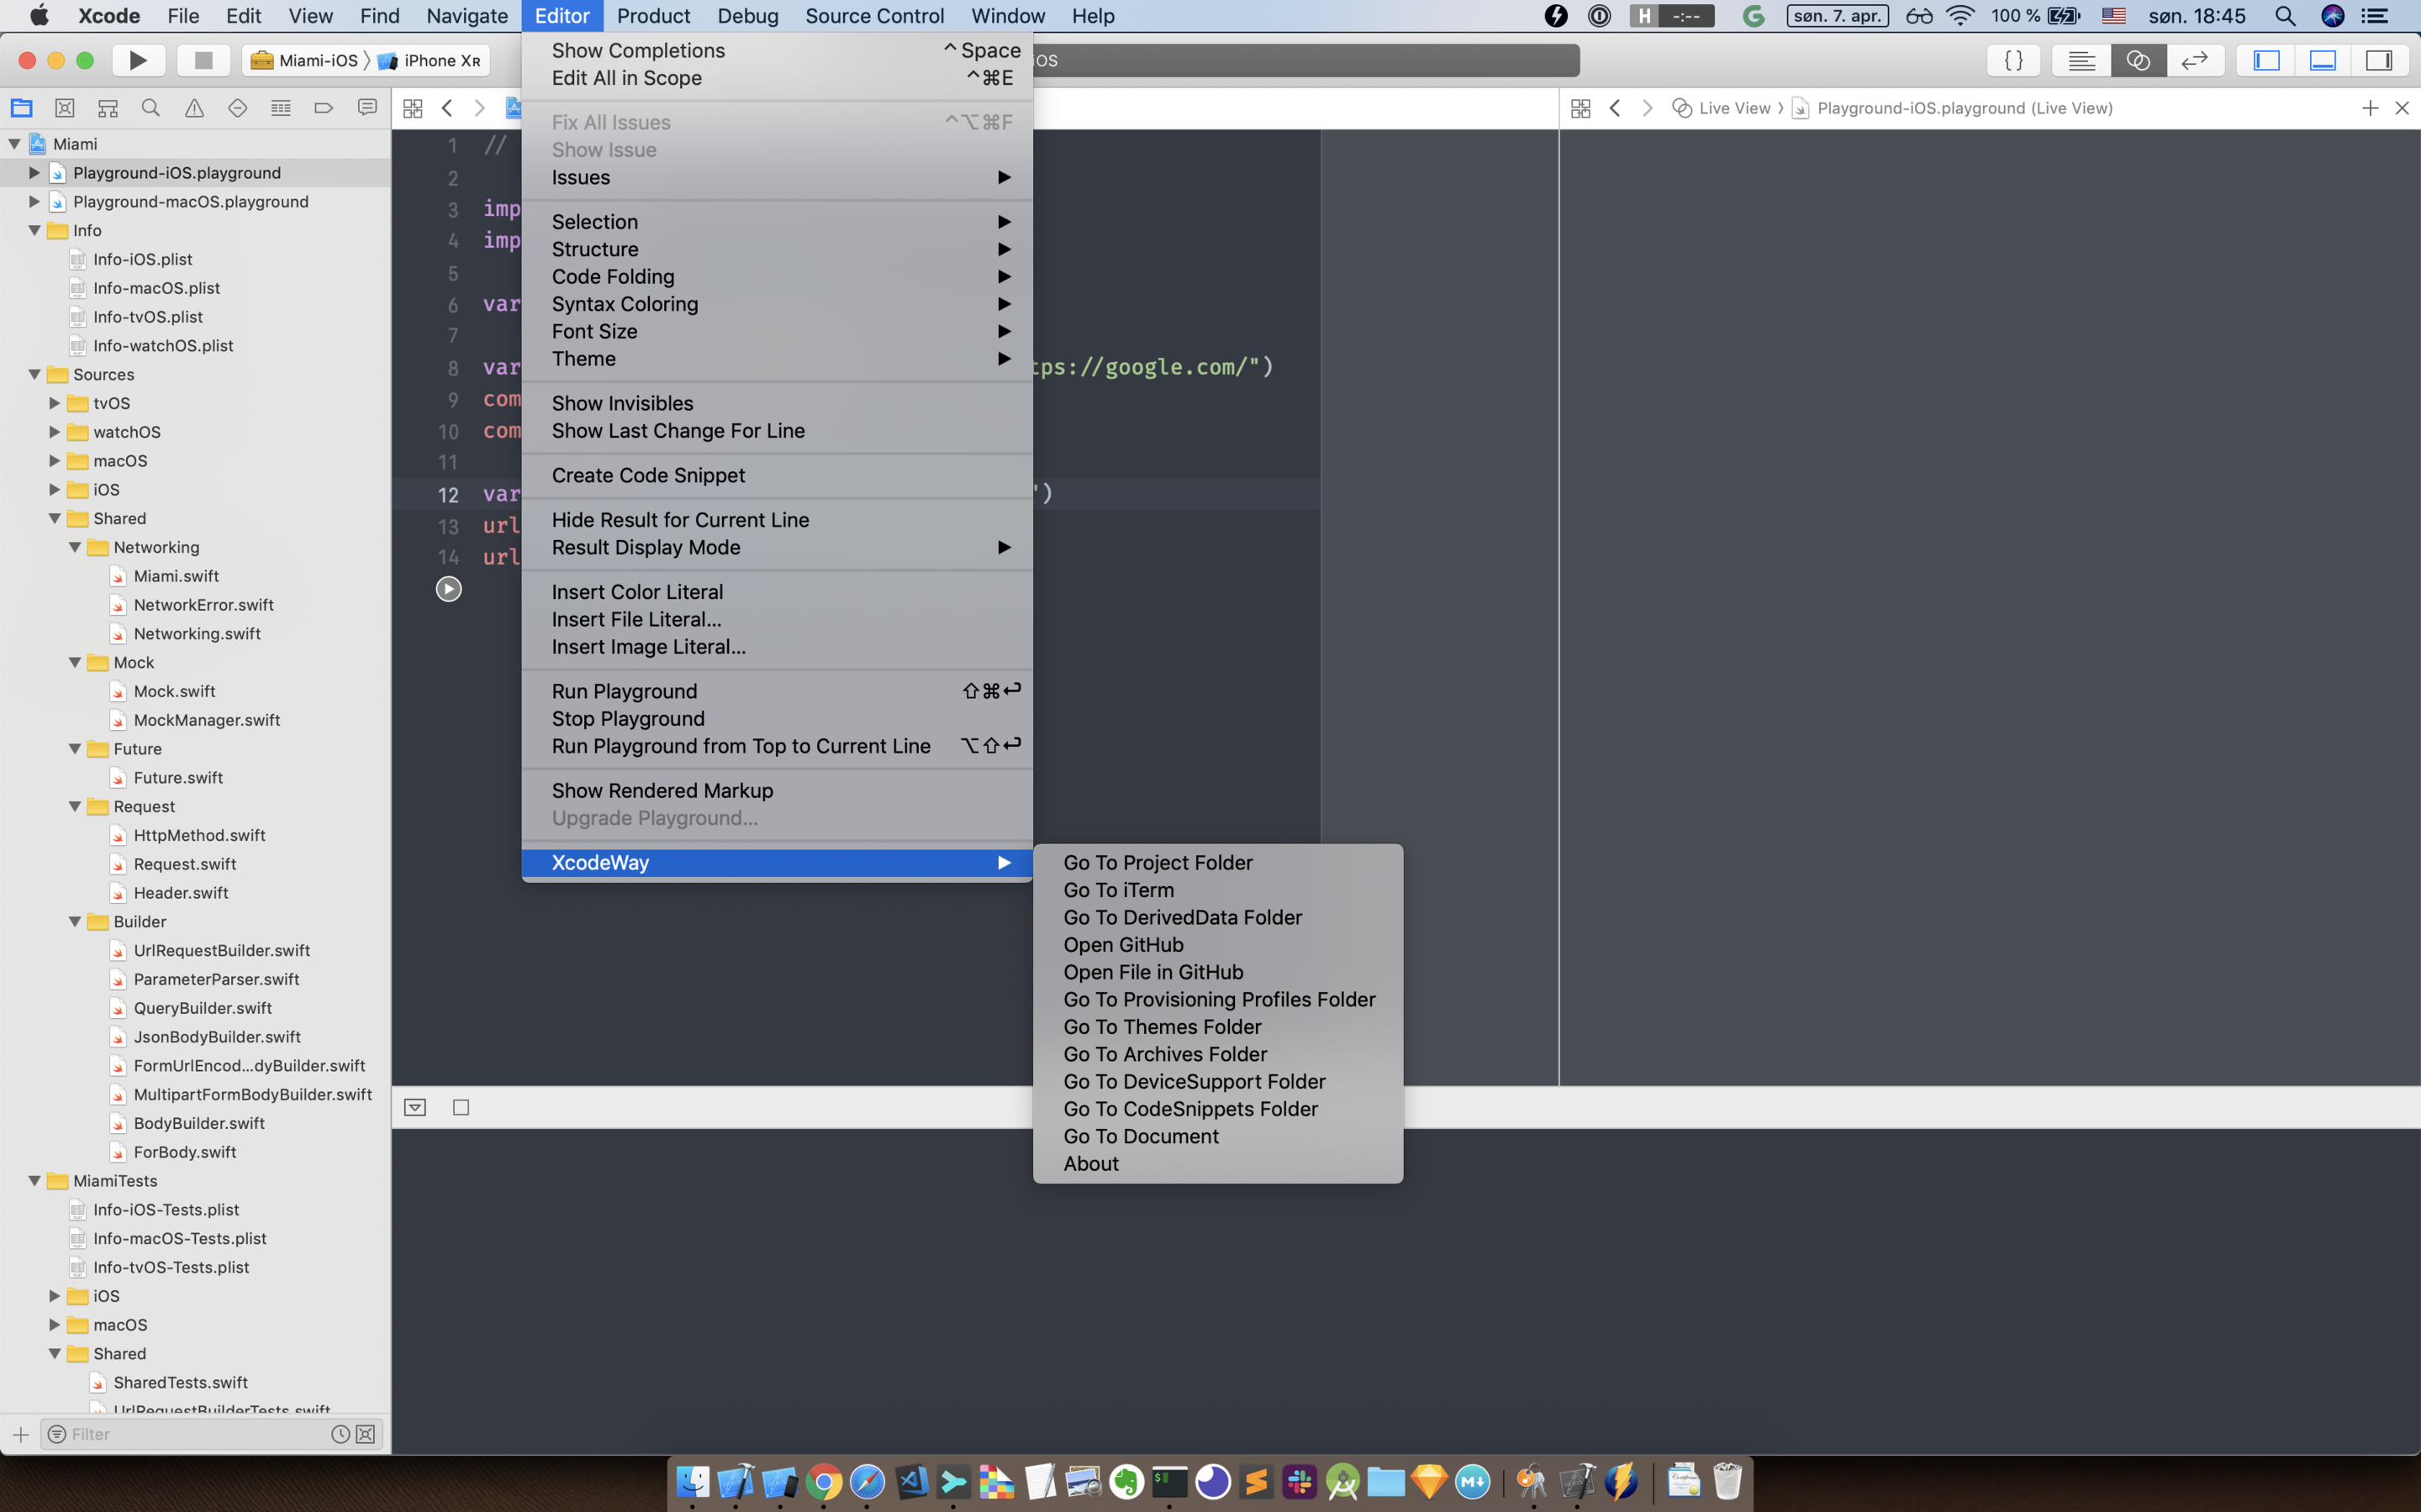Run playground via the gutter play button
2421x1512 pixels.
tap(448, 589)
